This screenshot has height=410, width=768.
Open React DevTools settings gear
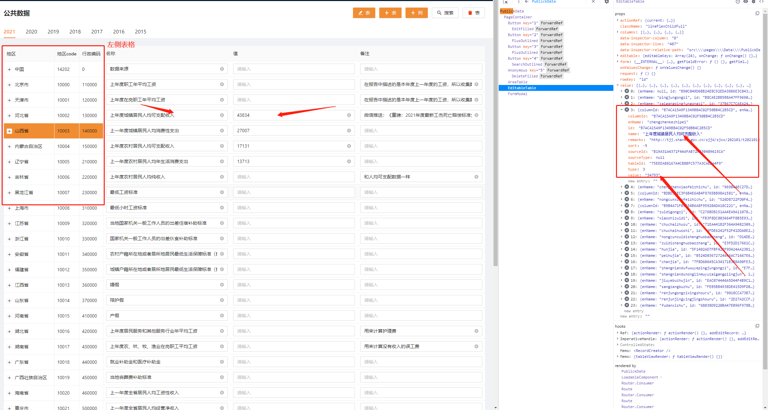point(607,2)
